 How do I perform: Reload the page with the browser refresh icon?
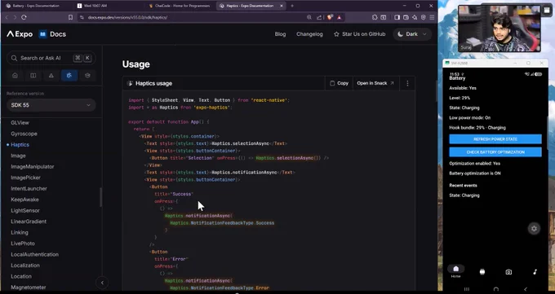[x=24, y=17]
